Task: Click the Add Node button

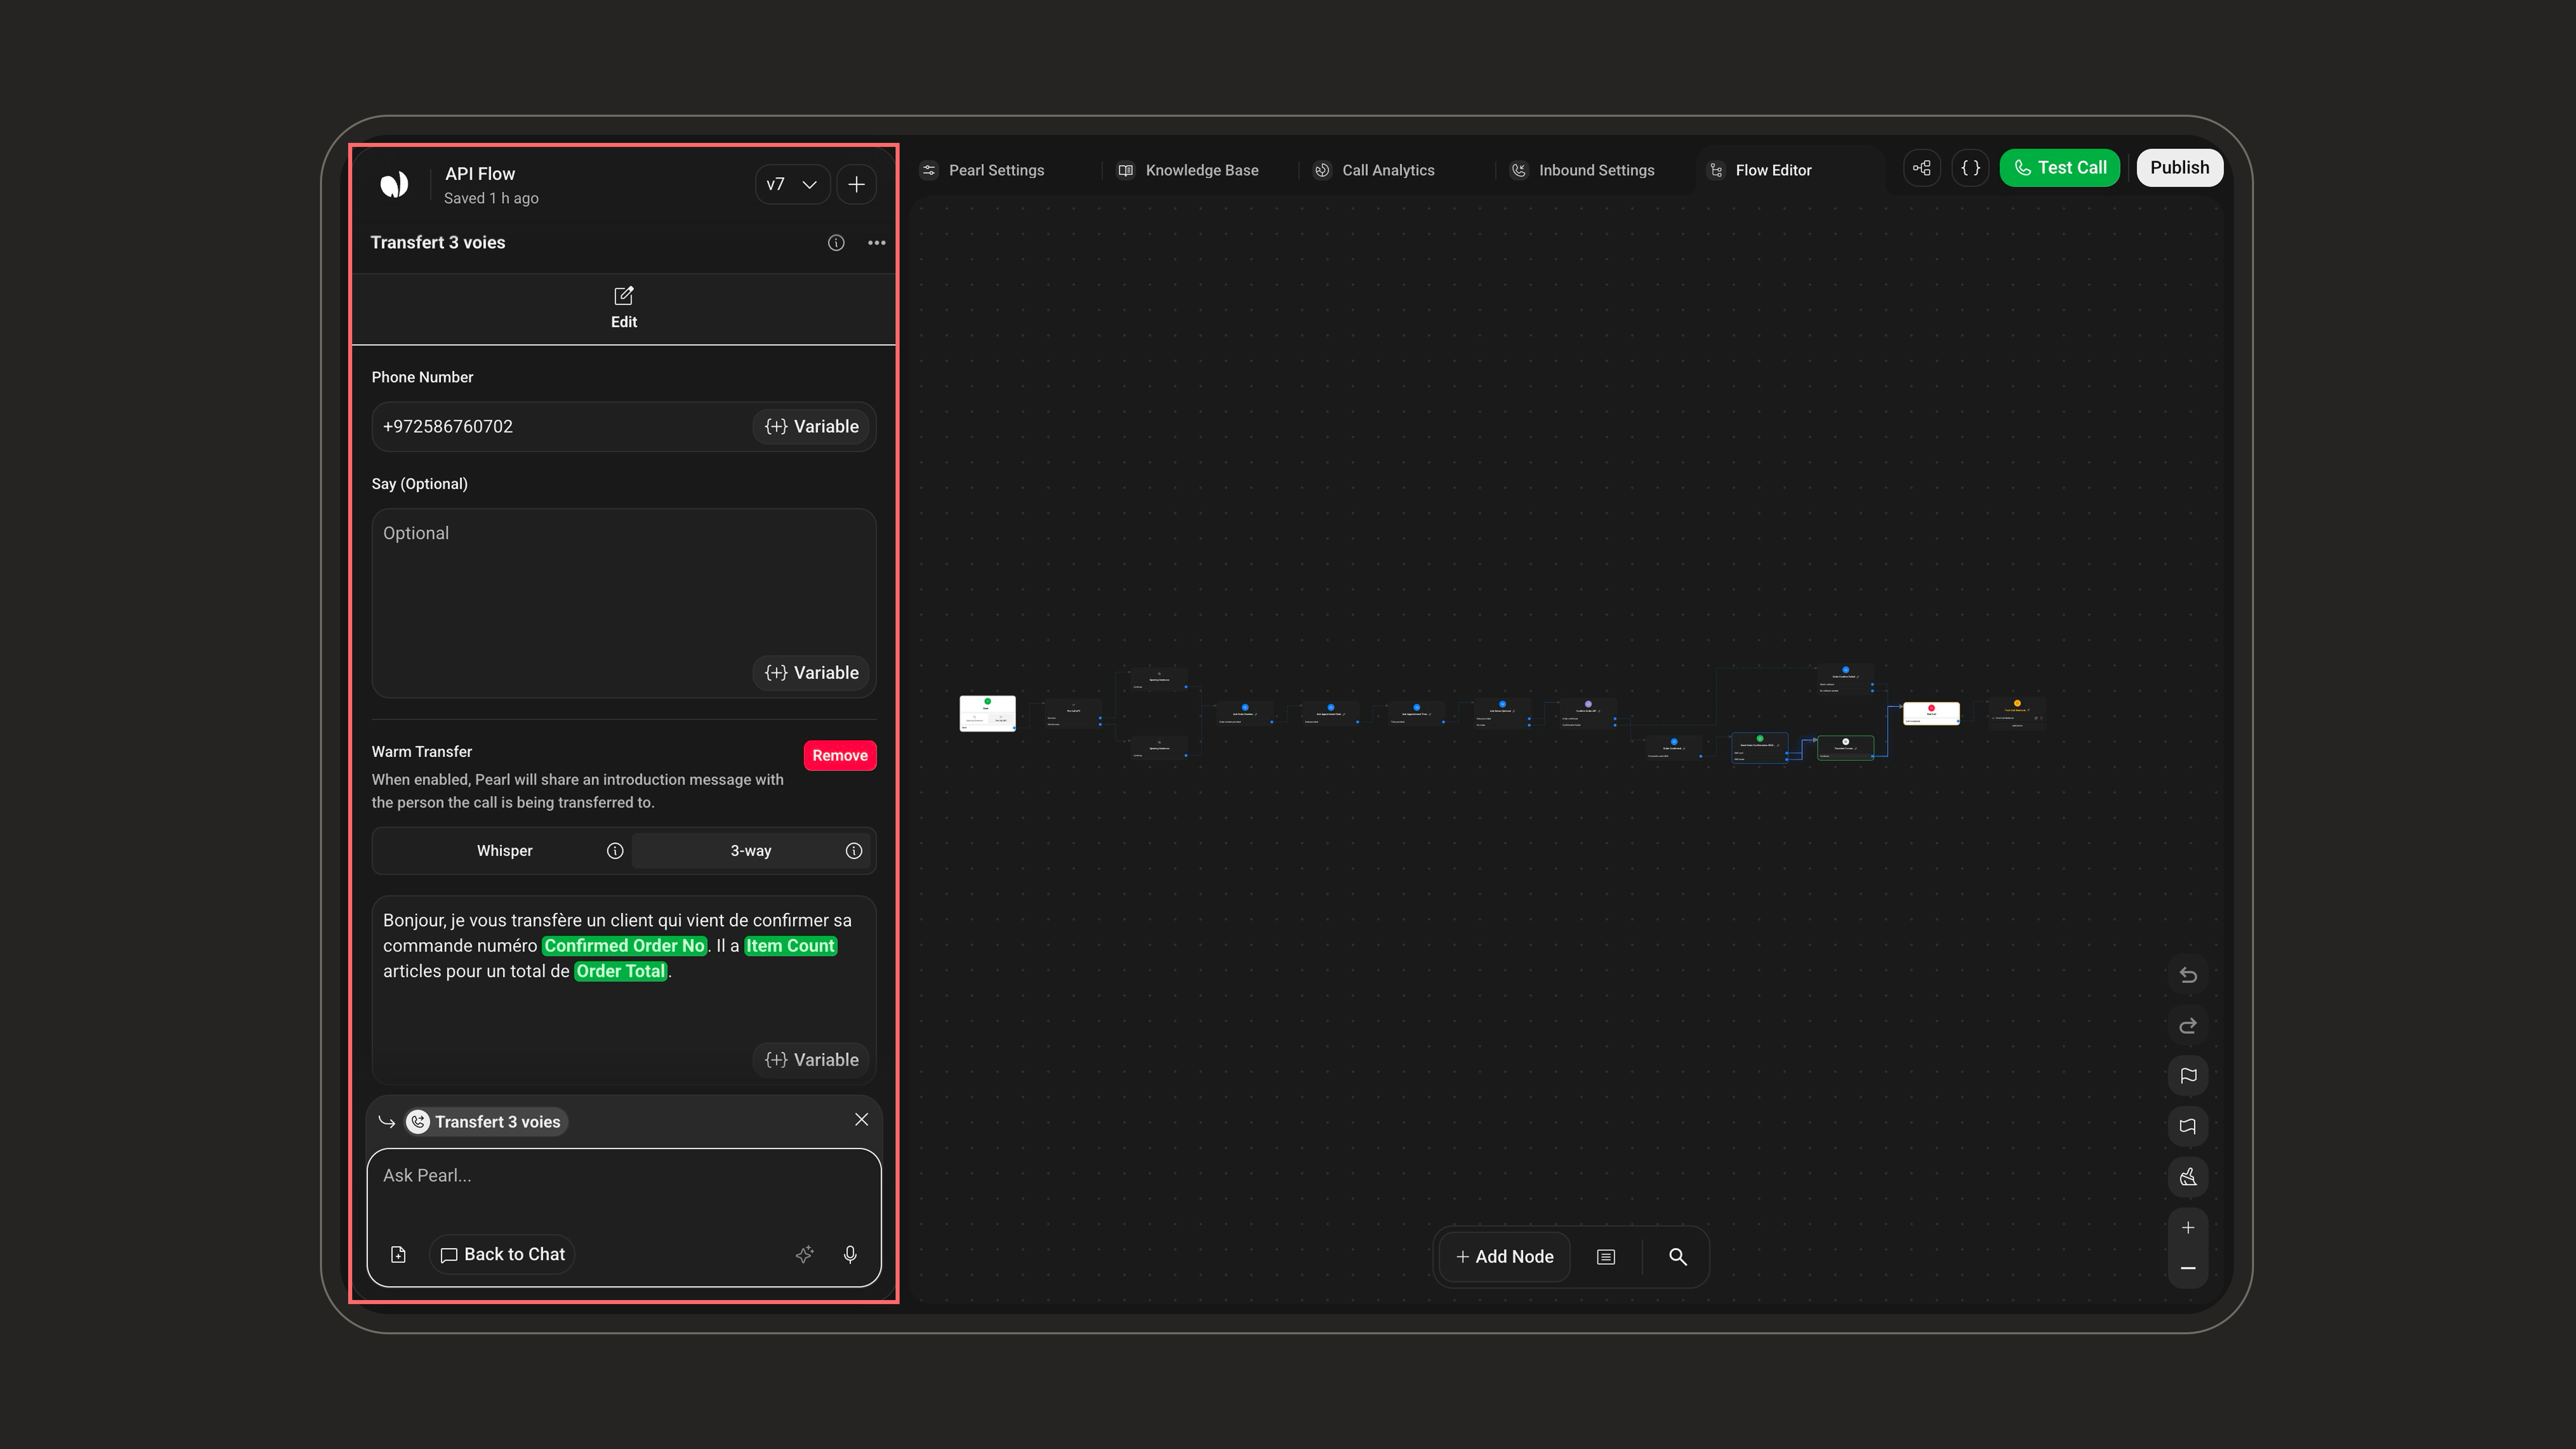Action: tap(1504, 1257)
